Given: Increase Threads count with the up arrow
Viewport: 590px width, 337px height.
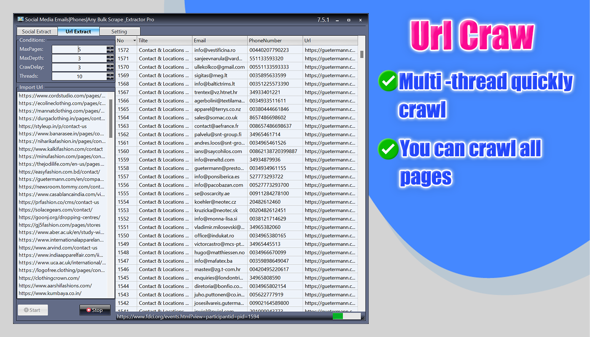Looking at the screenshot, I should [110, 74].
